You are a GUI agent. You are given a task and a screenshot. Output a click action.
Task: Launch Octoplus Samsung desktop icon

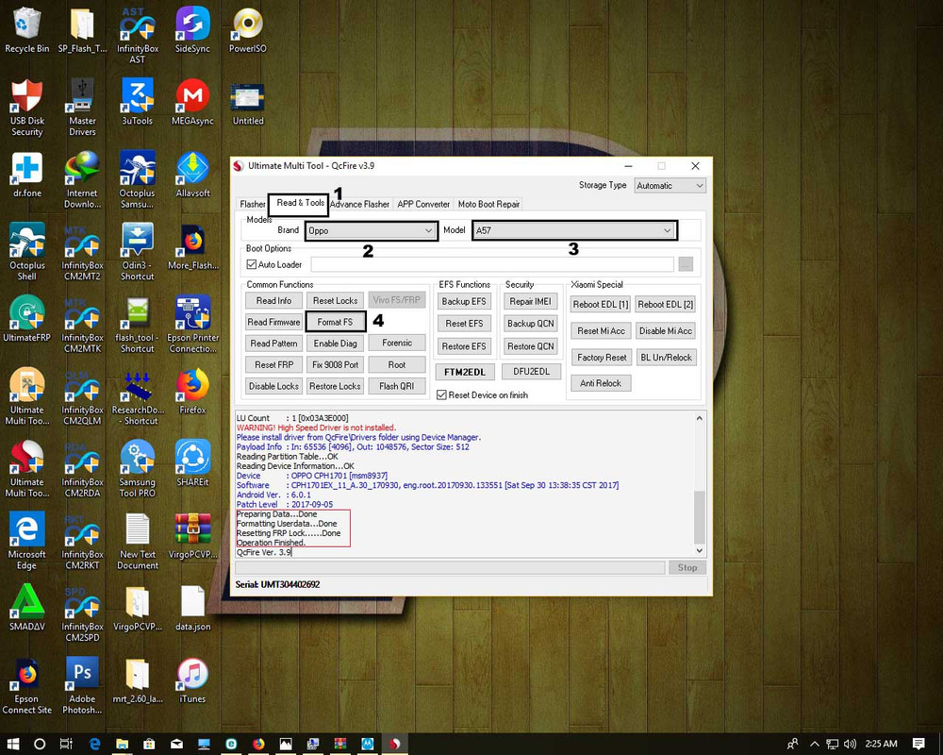pos(137,180)
